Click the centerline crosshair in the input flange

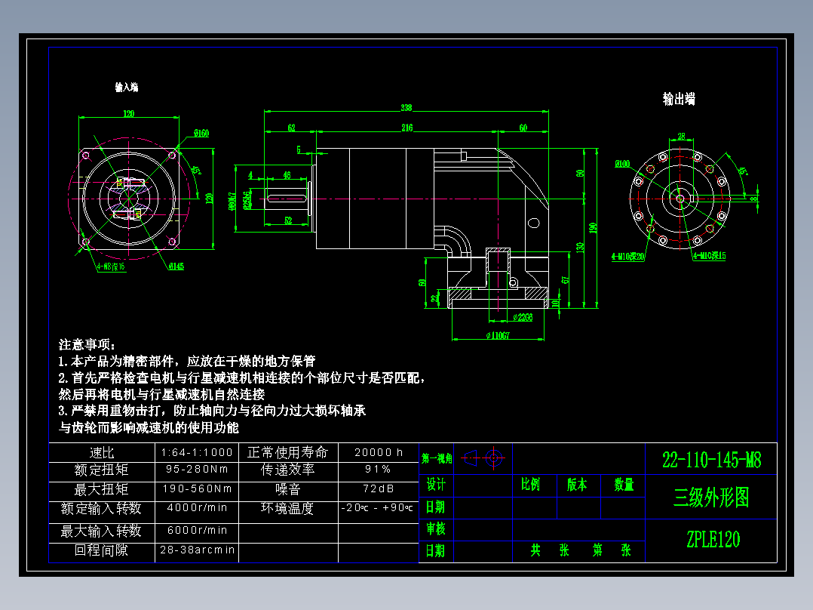pyautogui.click(x=130, y=198)
